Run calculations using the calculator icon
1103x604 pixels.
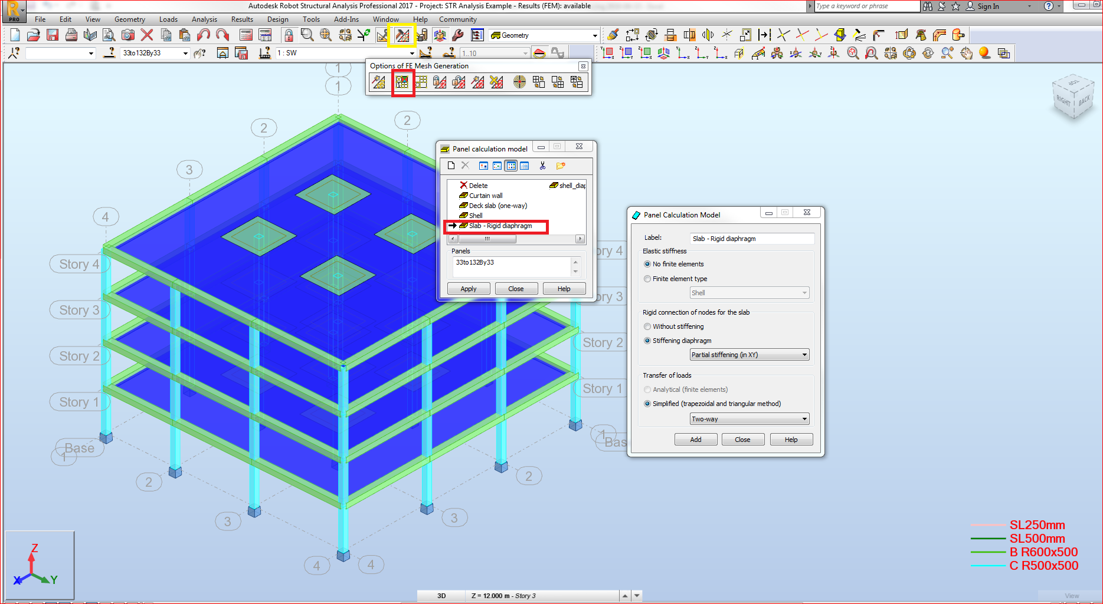click(x=246, y=35)
